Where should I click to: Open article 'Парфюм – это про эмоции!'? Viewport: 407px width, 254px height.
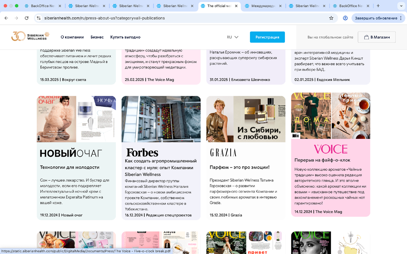239,167
